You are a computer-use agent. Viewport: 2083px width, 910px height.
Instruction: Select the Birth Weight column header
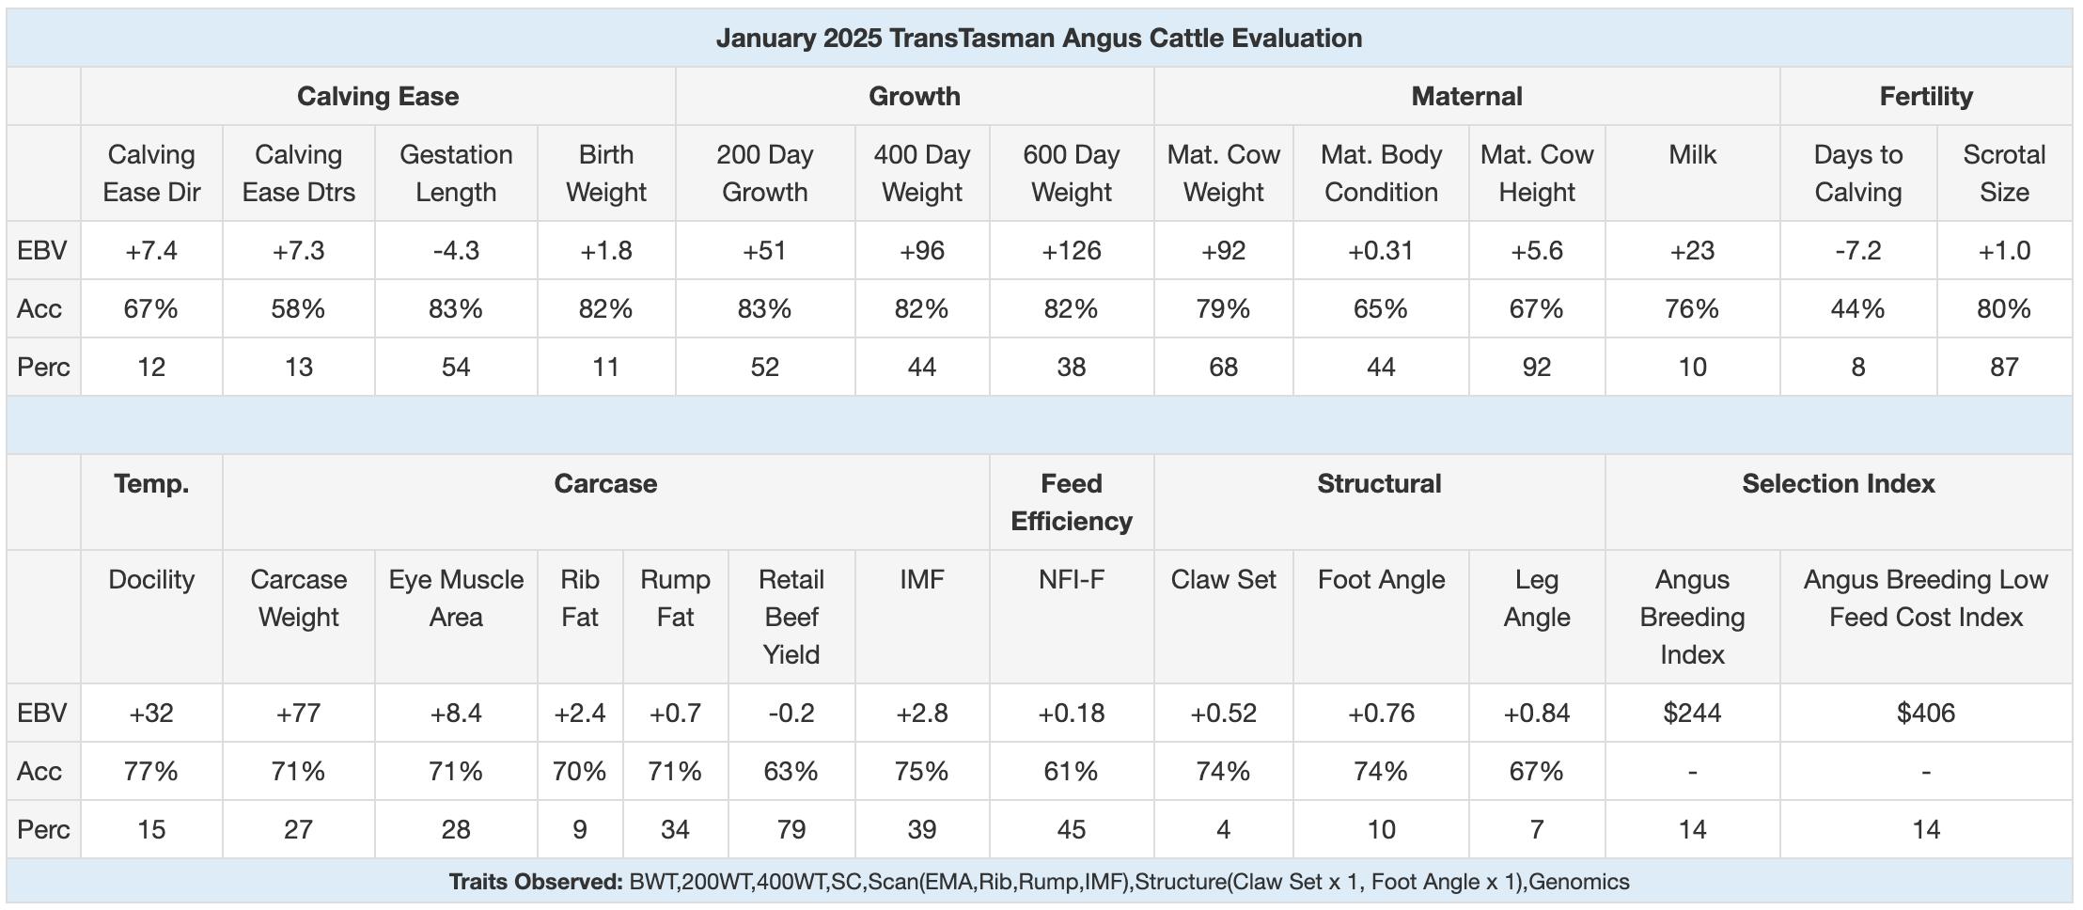pyautogui.click(x=606, y=173)
